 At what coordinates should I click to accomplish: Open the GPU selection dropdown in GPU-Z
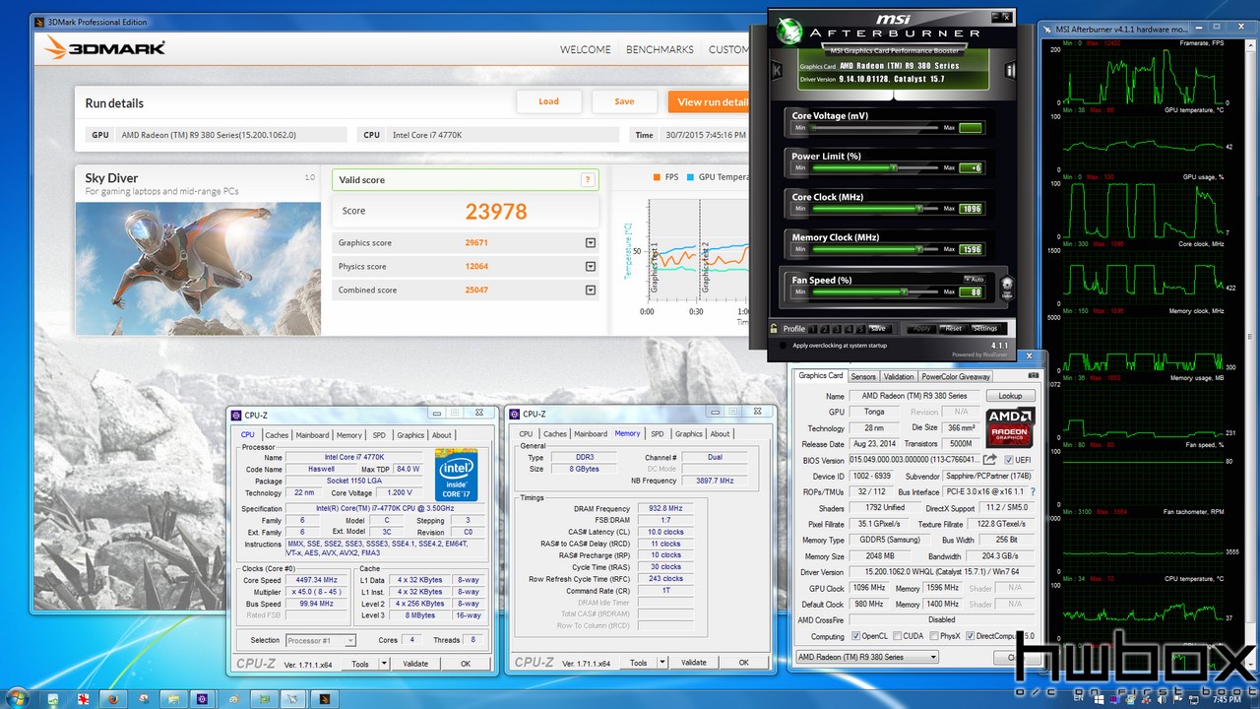pos(866,657)
